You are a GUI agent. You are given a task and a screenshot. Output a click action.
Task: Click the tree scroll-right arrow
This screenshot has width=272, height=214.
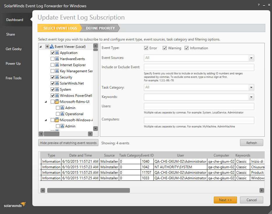coord(90,134)
